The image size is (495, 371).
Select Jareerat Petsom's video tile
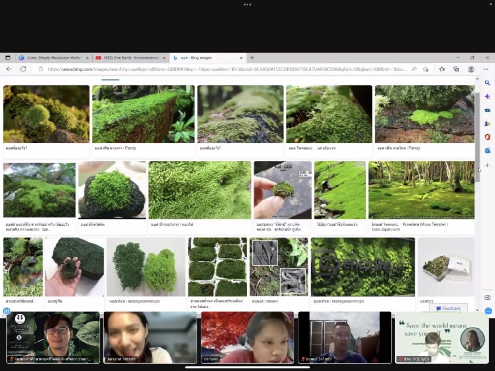tap(150, 337)
